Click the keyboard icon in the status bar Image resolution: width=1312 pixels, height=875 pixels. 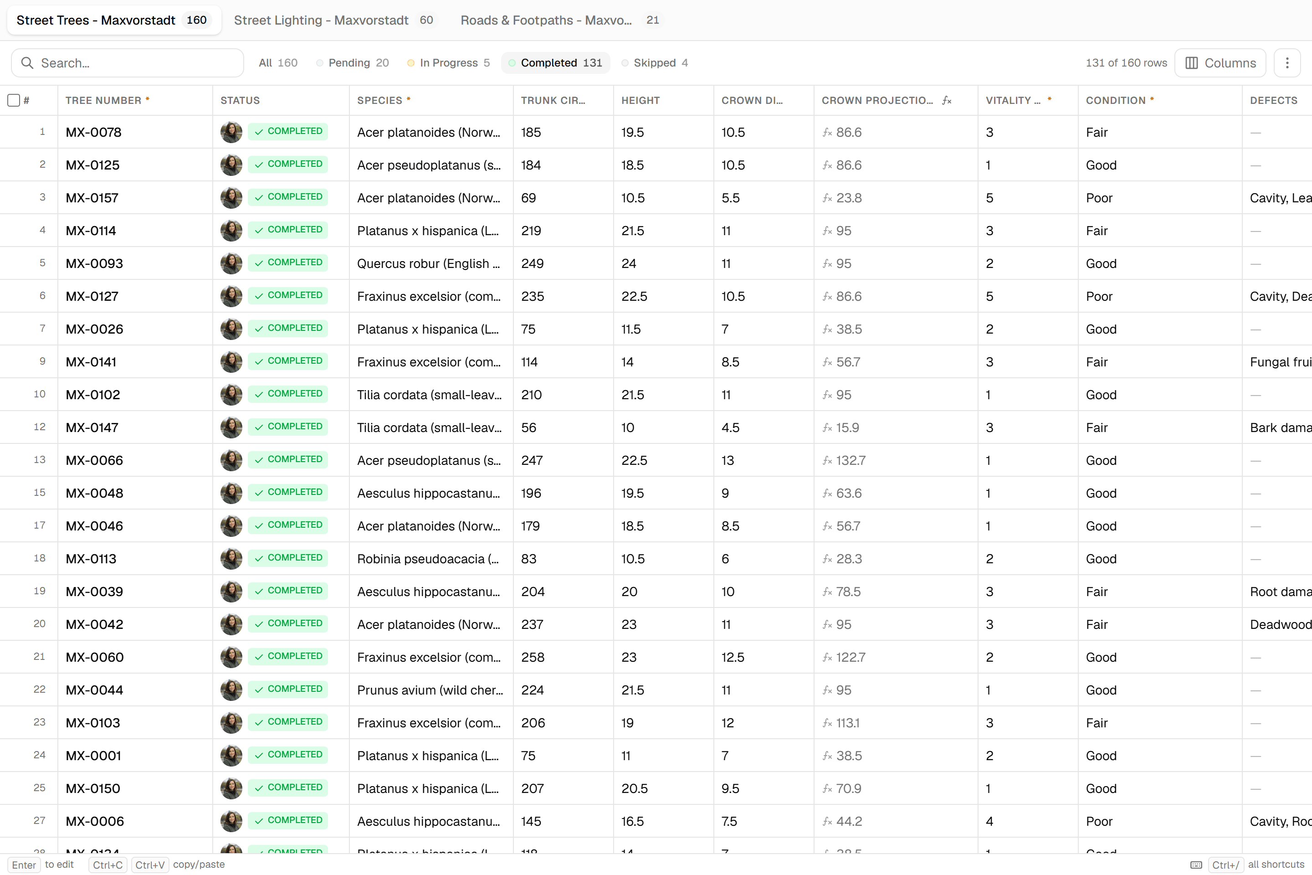pos(1196,865)
